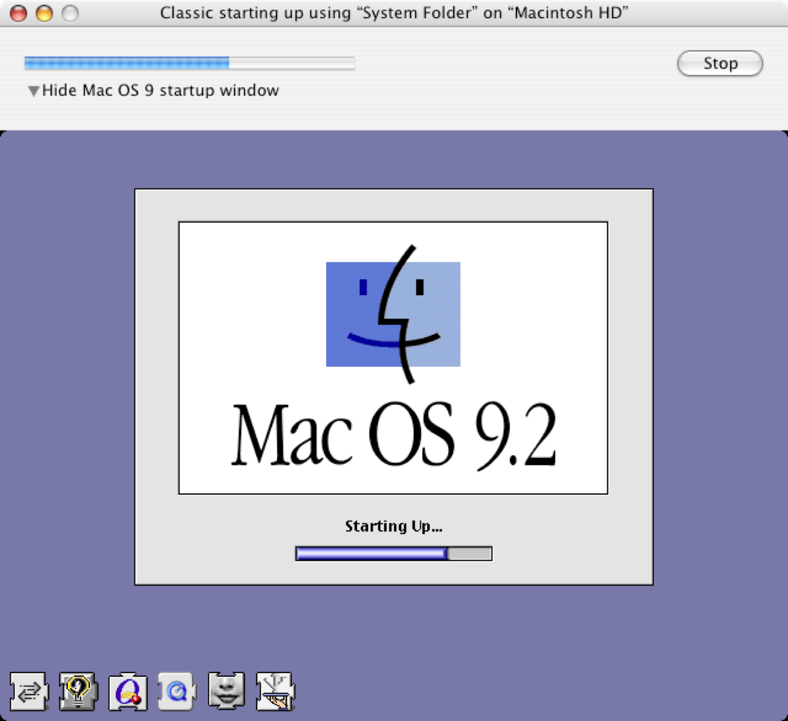This screenshot has width=788, height=721.
Task: Click the Mac OS 9.2 Starting Up progress bar
Action: tap(393, 553)
